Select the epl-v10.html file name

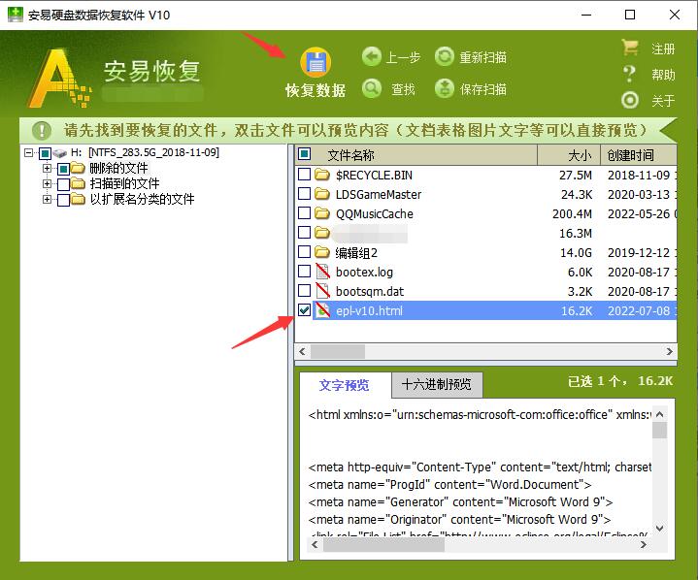(x=369, y=310)
